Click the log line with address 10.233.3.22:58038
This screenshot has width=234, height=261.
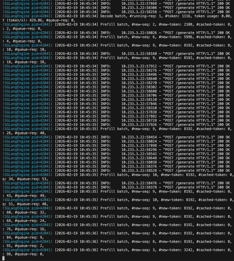pos(116,162)
